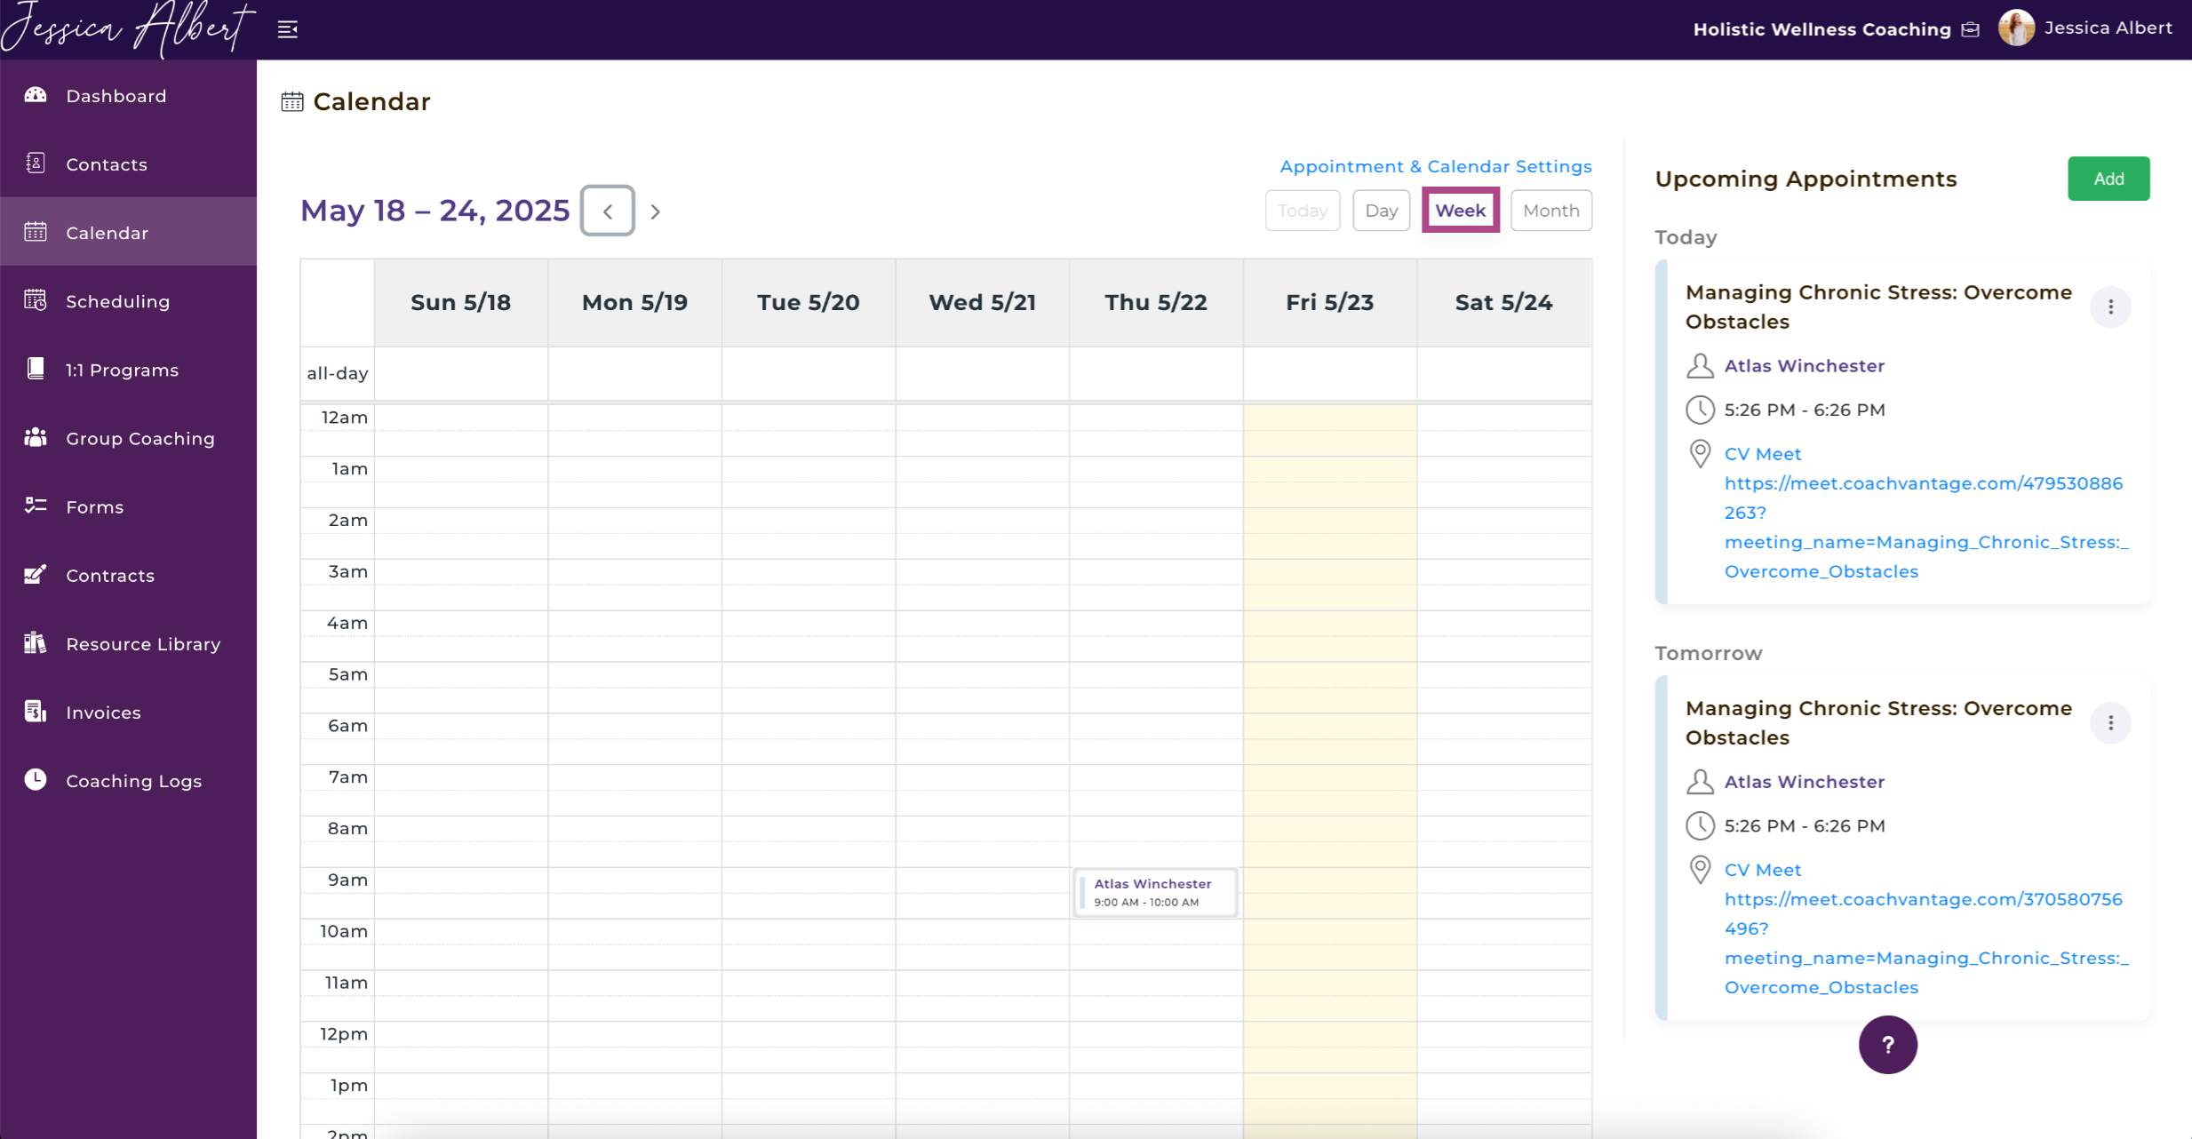The height and width of the screenshot is (1139, 2192).
Task: Open Contracts menu item
Action: (x=129, y=574)
